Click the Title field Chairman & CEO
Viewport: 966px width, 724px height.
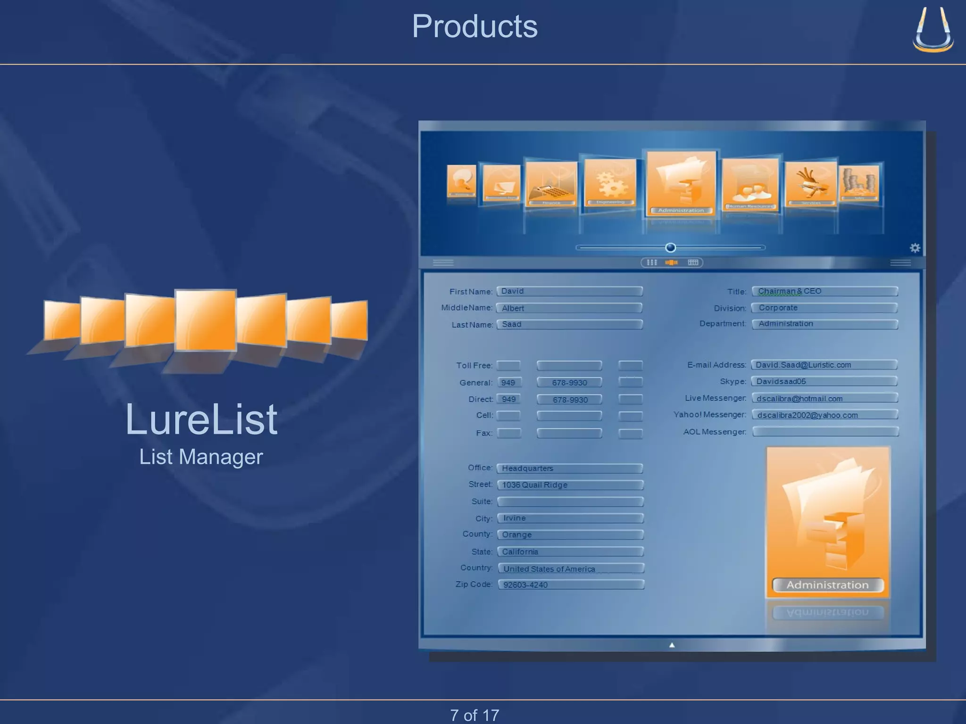pos(824,291)
